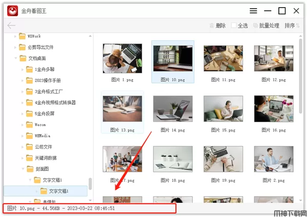
Task: Open thumbnail 图片 18.png
Action: tap(173, 159)
